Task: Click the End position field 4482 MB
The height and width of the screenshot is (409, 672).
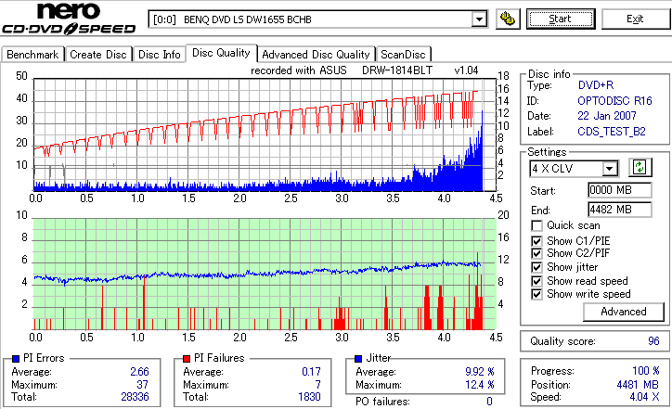Action: (x=620, y=210)
